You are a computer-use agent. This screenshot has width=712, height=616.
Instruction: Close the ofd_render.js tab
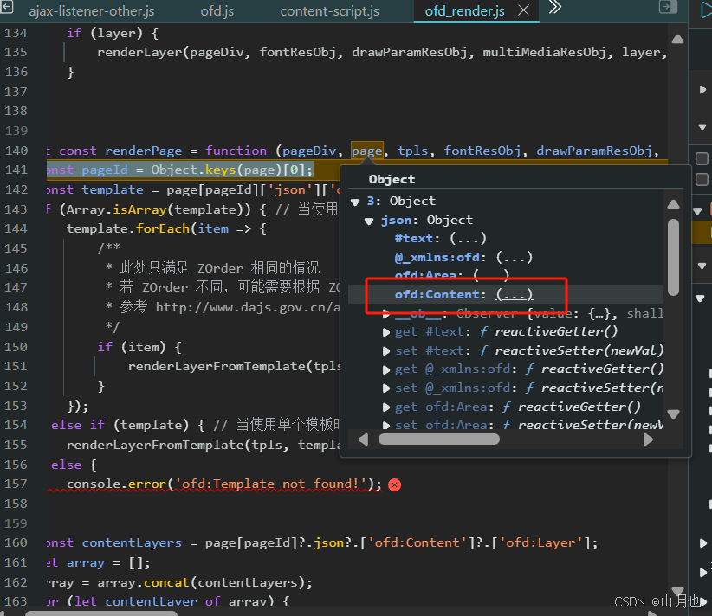[x=523, y=10]
